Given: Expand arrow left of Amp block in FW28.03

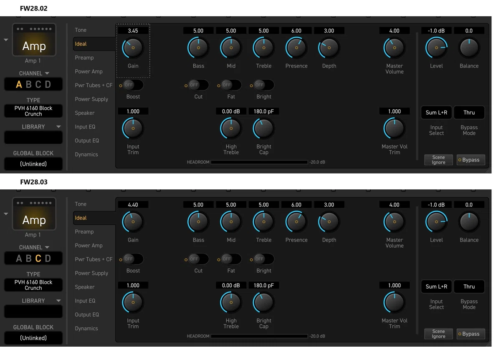Looking at the screenshot, I should click(6, 214).
